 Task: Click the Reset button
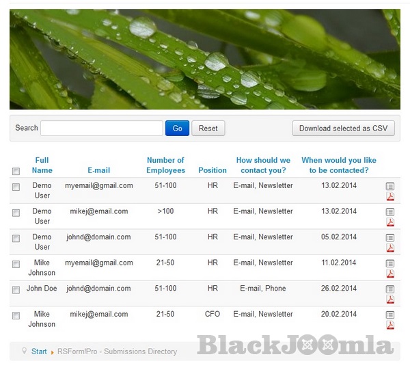click(208, 129)
